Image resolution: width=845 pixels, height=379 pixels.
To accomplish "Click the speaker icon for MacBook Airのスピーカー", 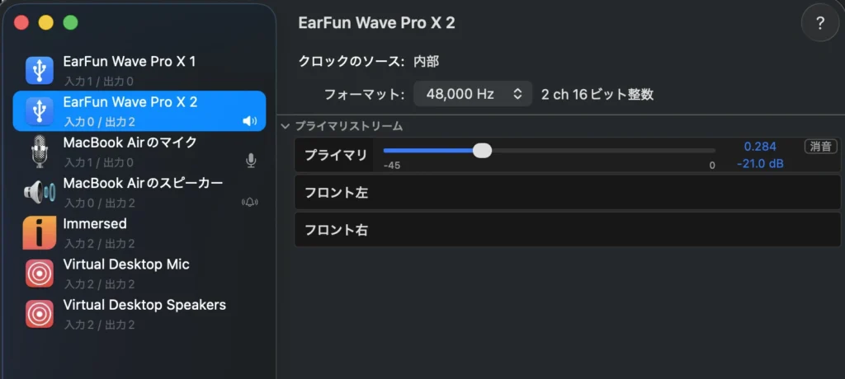I will (x=40, y=192).
